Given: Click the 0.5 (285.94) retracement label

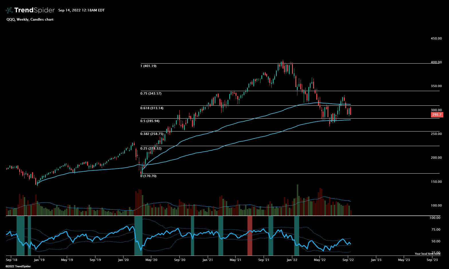Looking at the screenshot, I should [x=150, y=121].
